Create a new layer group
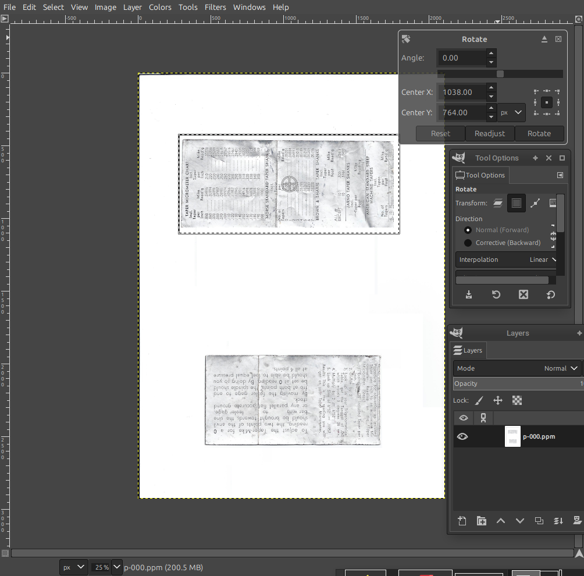Screen dimensions: 584x576 pos(481,521)
